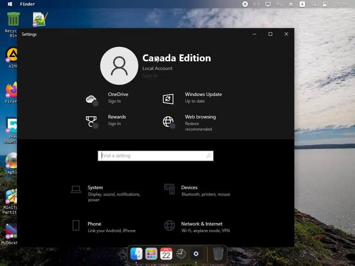This screenshot has height=266, width=355.
Task: Click the 21:03 clock in the menu bar
Action: click(x=341, y=4)
